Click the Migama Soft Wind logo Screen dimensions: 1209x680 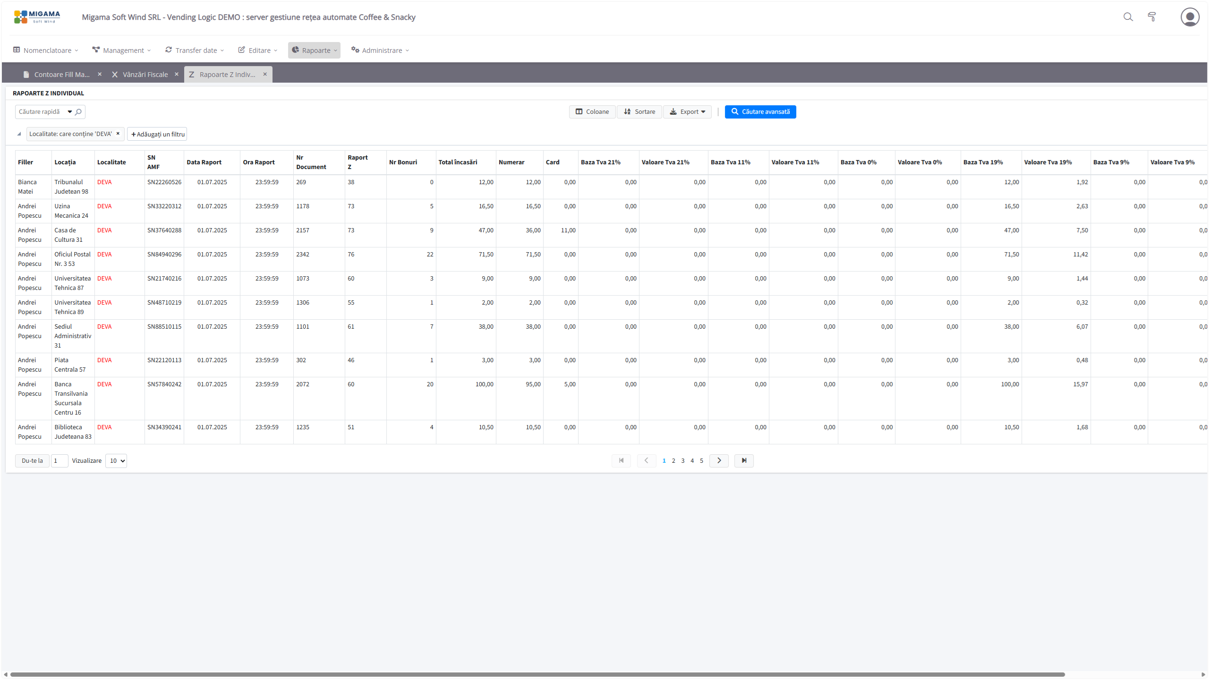point(37,17)
